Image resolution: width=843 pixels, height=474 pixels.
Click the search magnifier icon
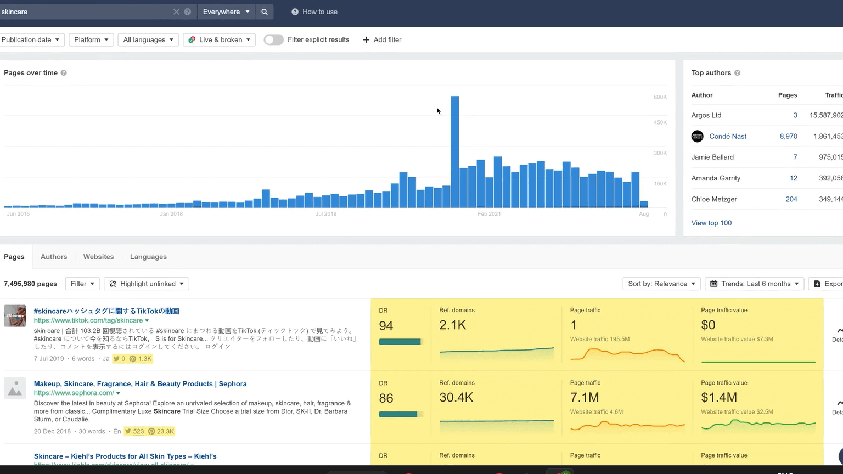265,12
